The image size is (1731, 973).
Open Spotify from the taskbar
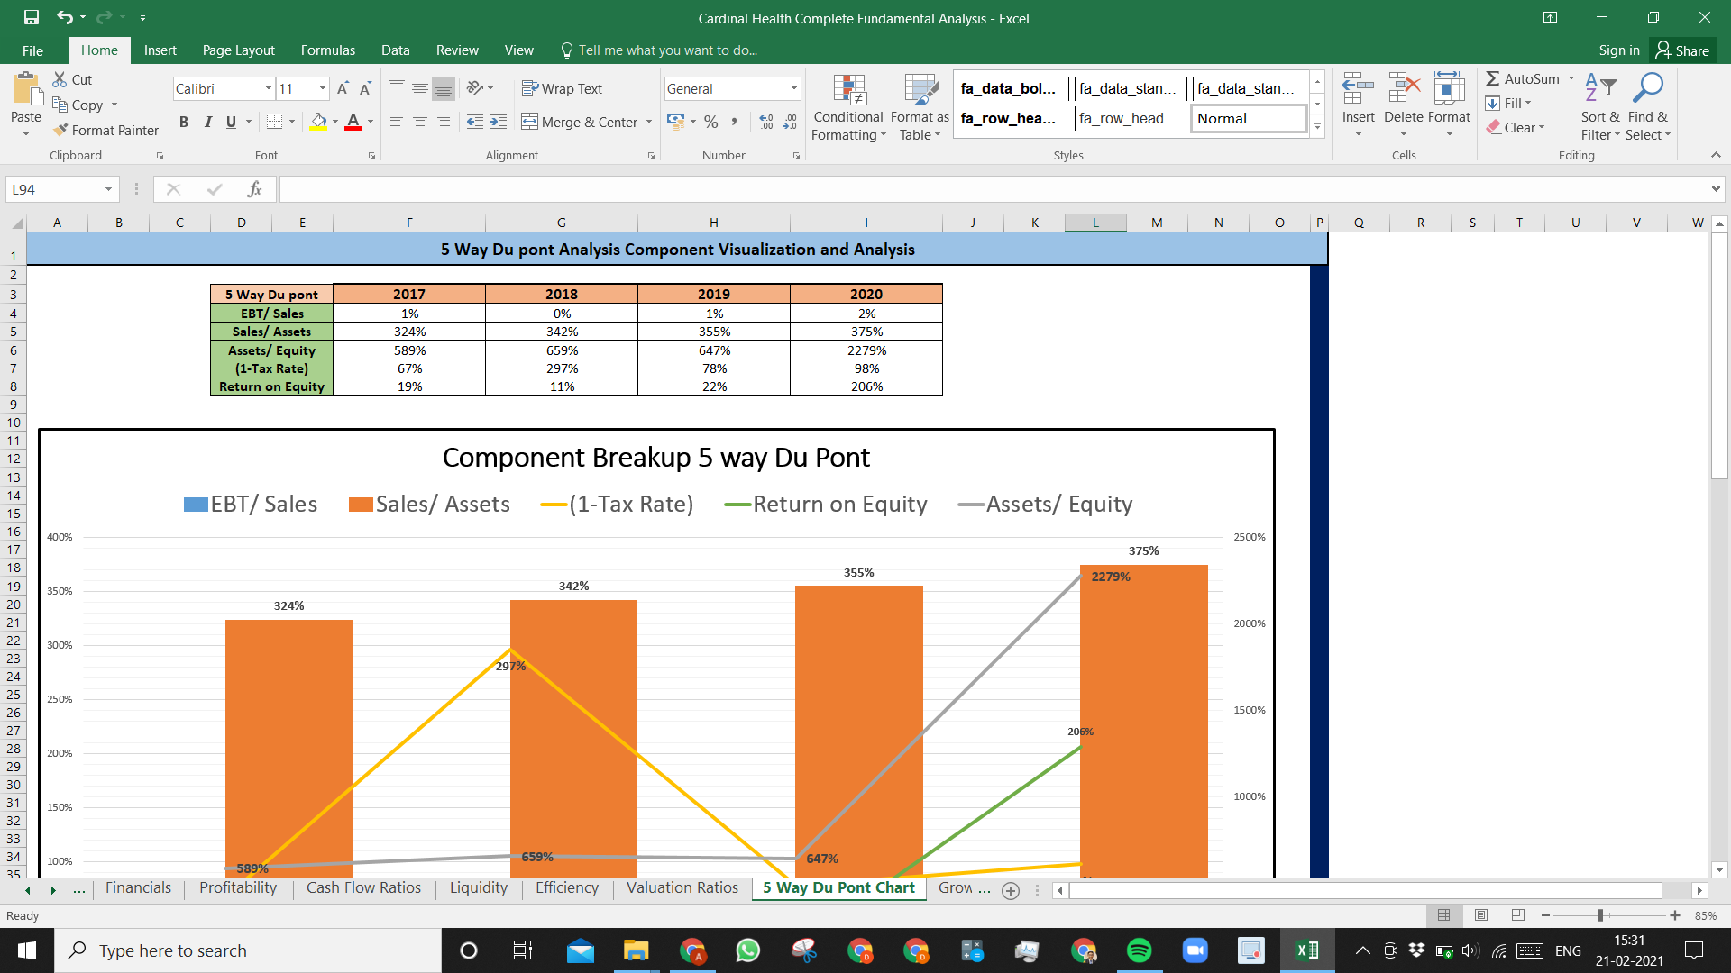point(1140,950)
